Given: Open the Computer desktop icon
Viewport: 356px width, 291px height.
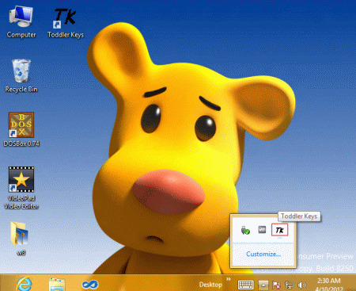Looking at the screenshot, I should pos(21,22).
